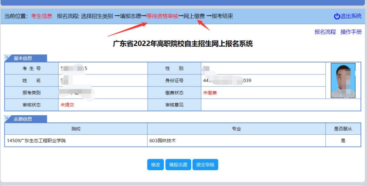The width and height of the screenshot is (367, 186).
Task: Click the red 未缴费 payment status
Action: tap(210, 93)
